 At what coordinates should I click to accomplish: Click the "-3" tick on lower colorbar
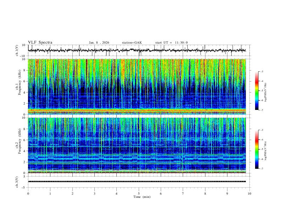click(261, 130)
